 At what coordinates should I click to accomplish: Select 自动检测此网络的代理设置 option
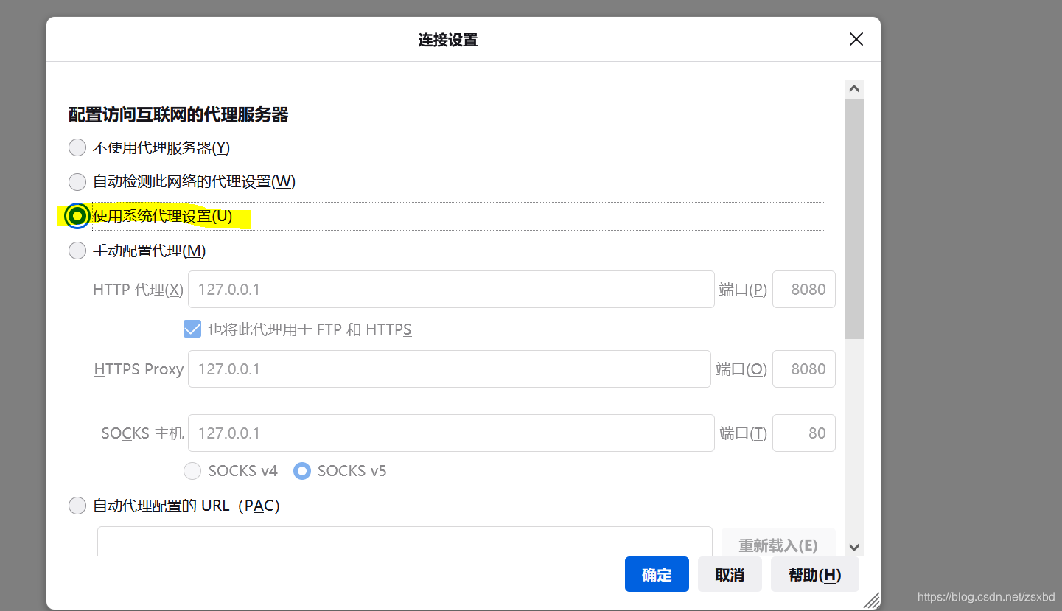(77, 182)
